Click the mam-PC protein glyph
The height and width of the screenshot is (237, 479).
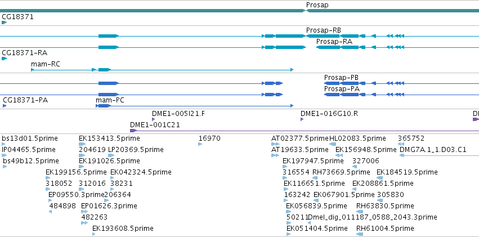point(194,106)
